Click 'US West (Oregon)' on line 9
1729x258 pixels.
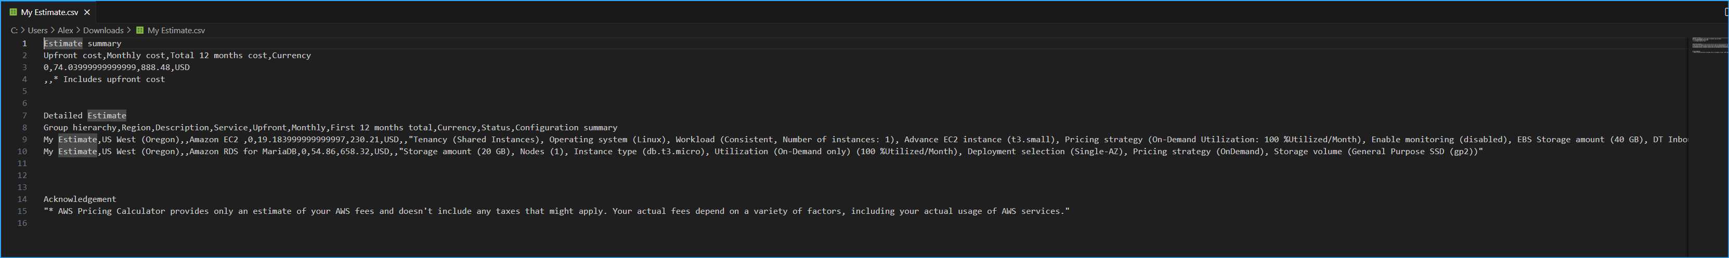(141, 140)
